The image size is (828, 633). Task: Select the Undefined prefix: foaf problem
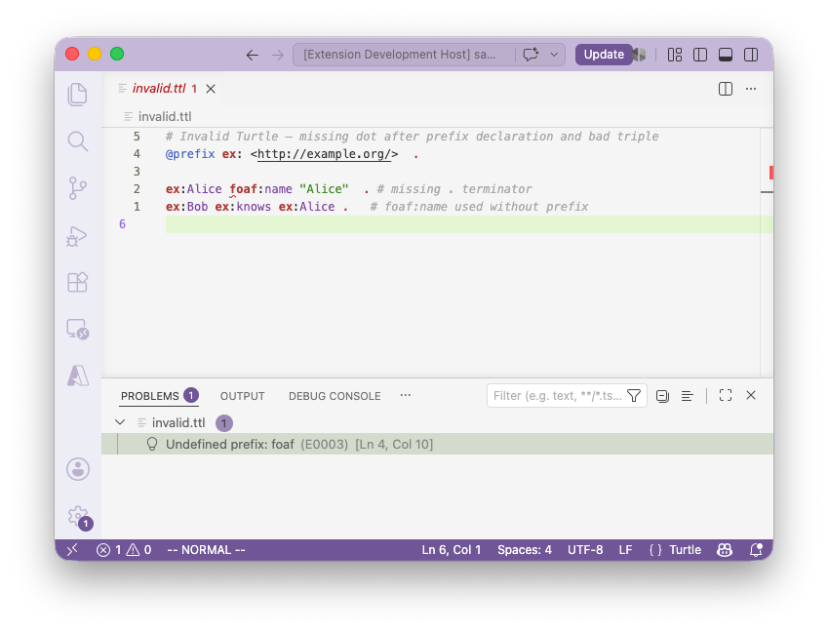point(437,444)
